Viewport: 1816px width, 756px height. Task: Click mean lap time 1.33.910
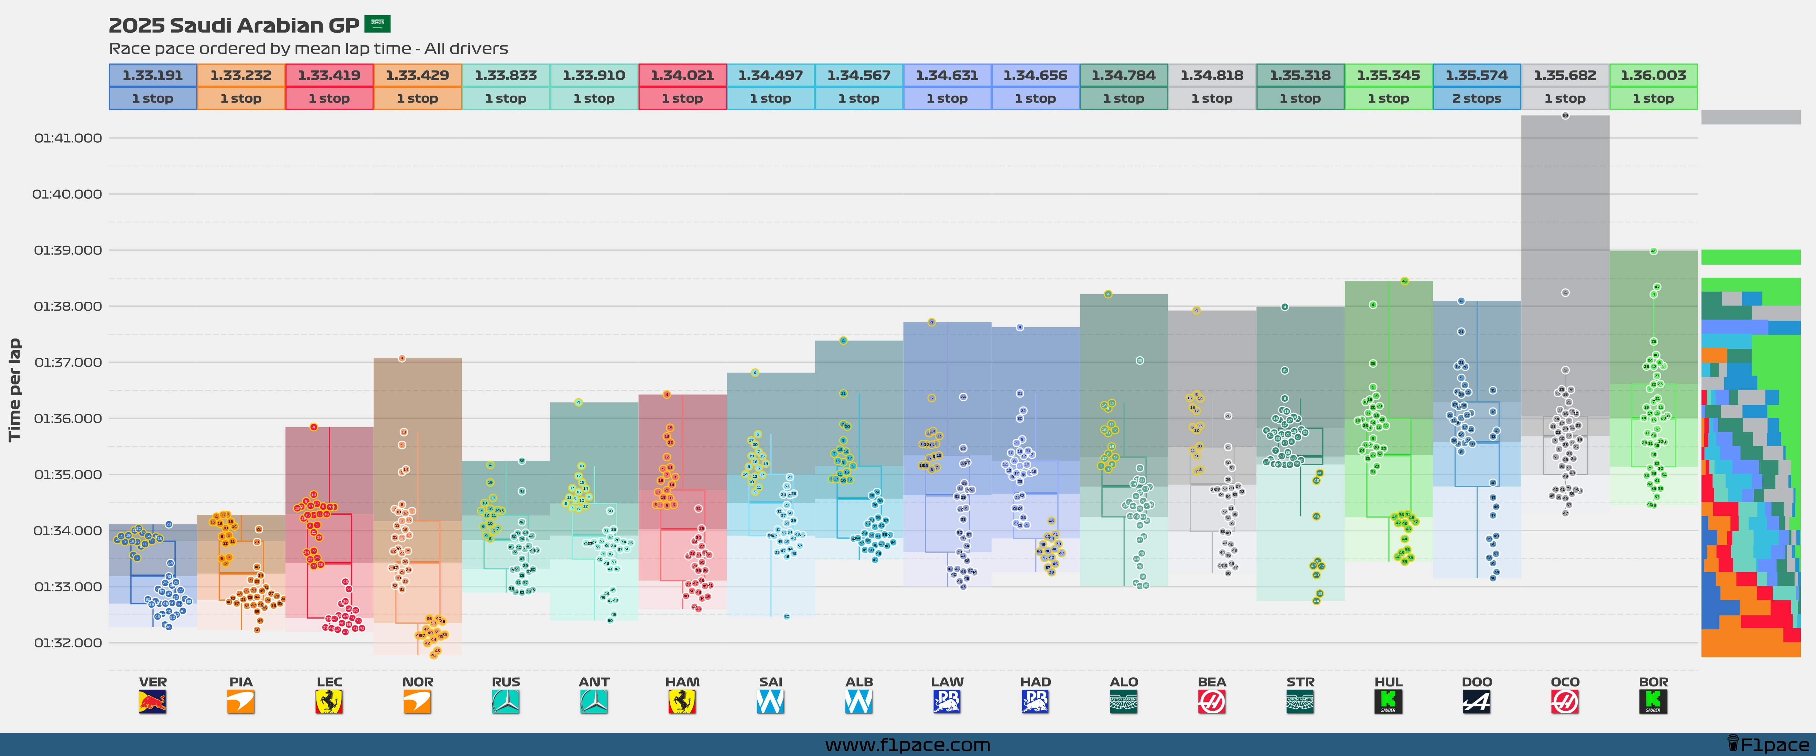pos(594,75)
